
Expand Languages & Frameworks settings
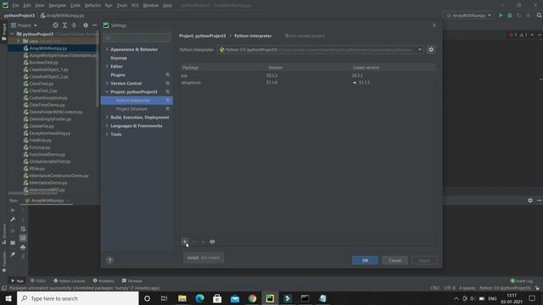pyautogui.click(x=107, y=125)
